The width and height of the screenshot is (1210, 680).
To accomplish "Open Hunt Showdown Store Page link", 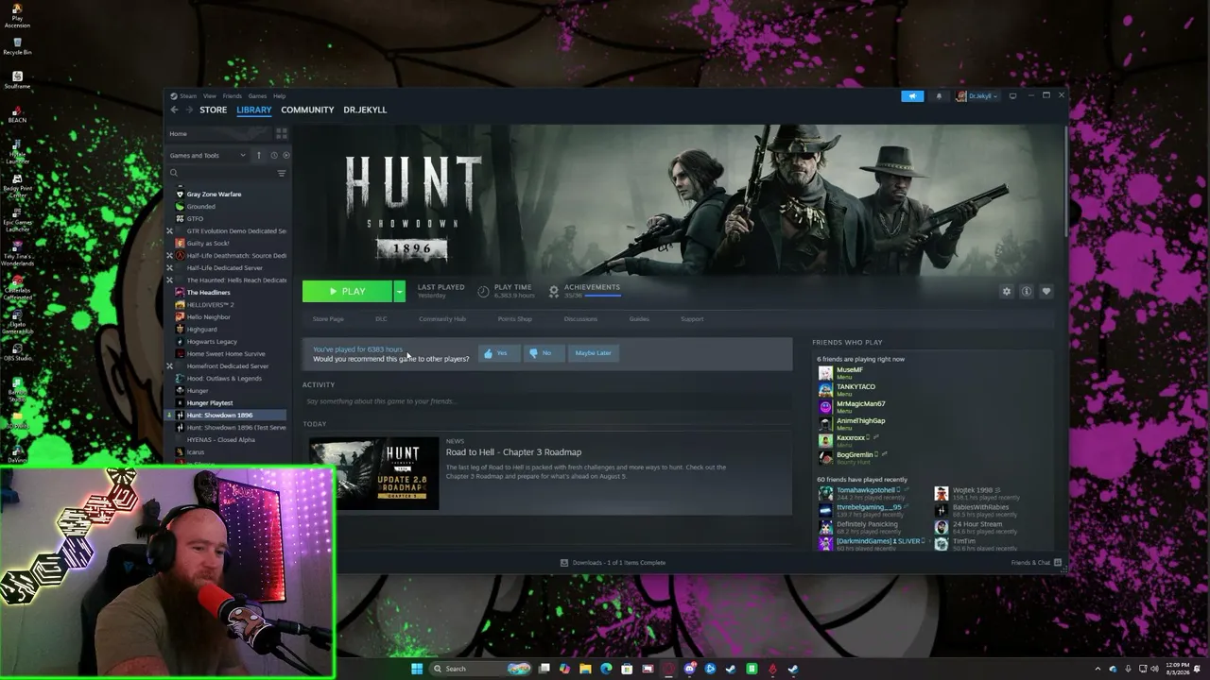I will pos(328,319).
